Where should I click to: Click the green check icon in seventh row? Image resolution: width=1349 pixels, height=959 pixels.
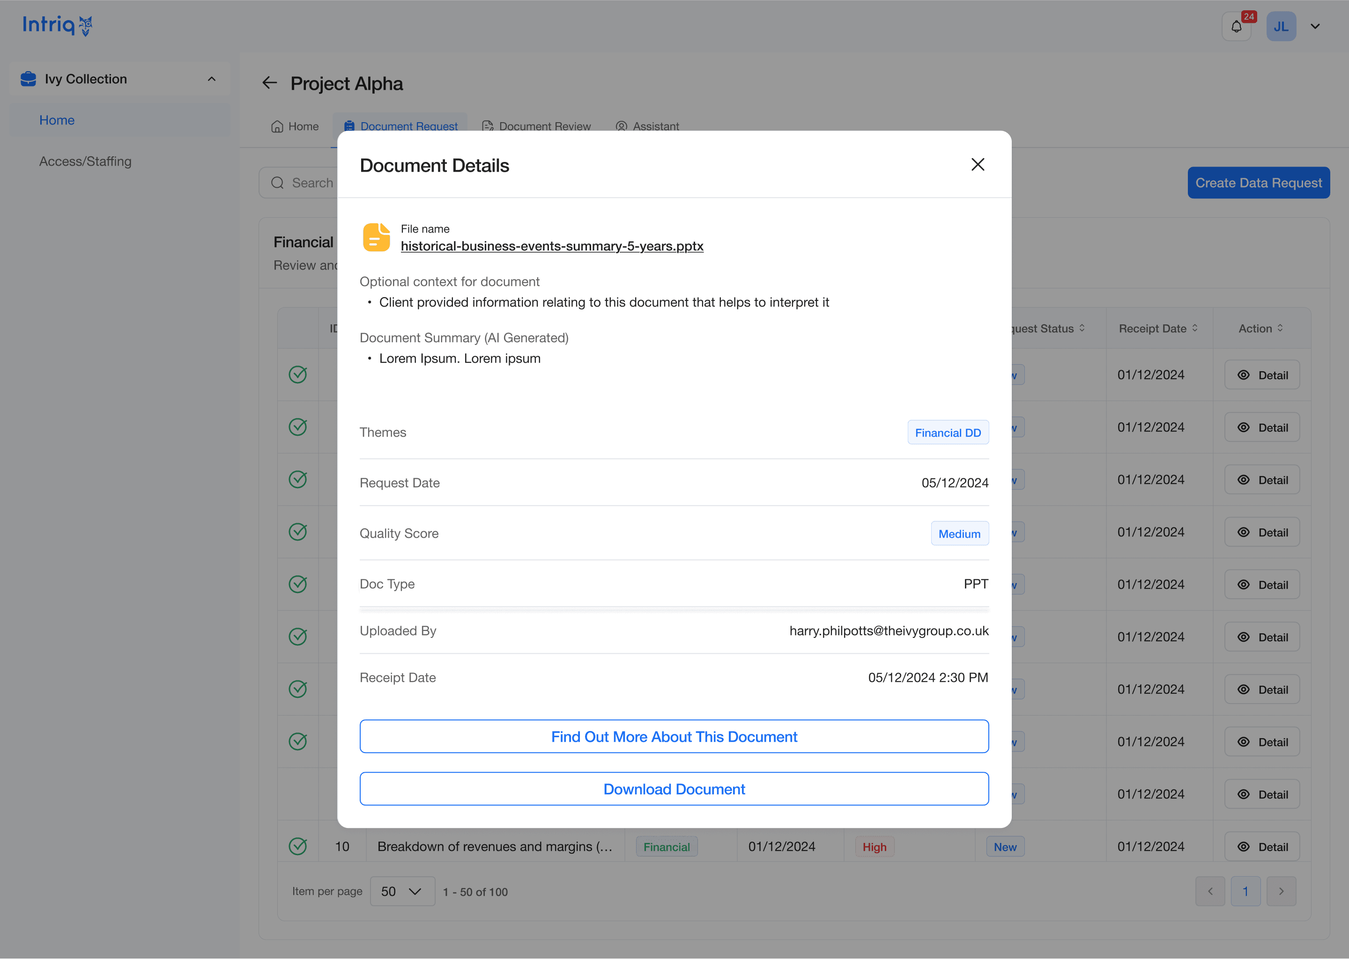298,688
